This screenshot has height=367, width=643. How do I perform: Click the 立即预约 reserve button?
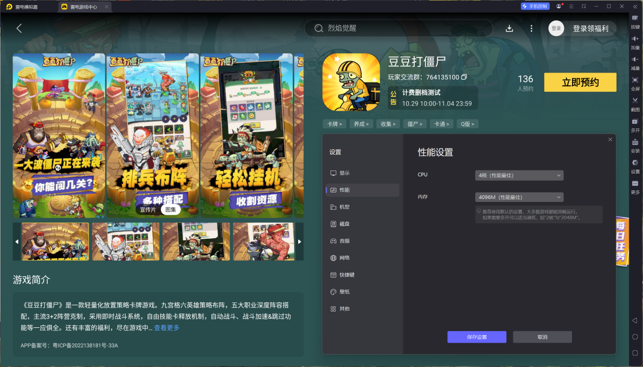[580, 82]
